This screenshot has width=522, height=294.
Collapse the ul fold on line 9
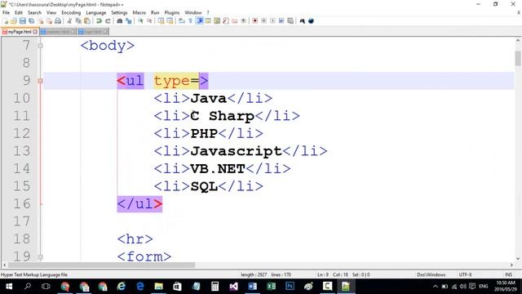[40, 81]
